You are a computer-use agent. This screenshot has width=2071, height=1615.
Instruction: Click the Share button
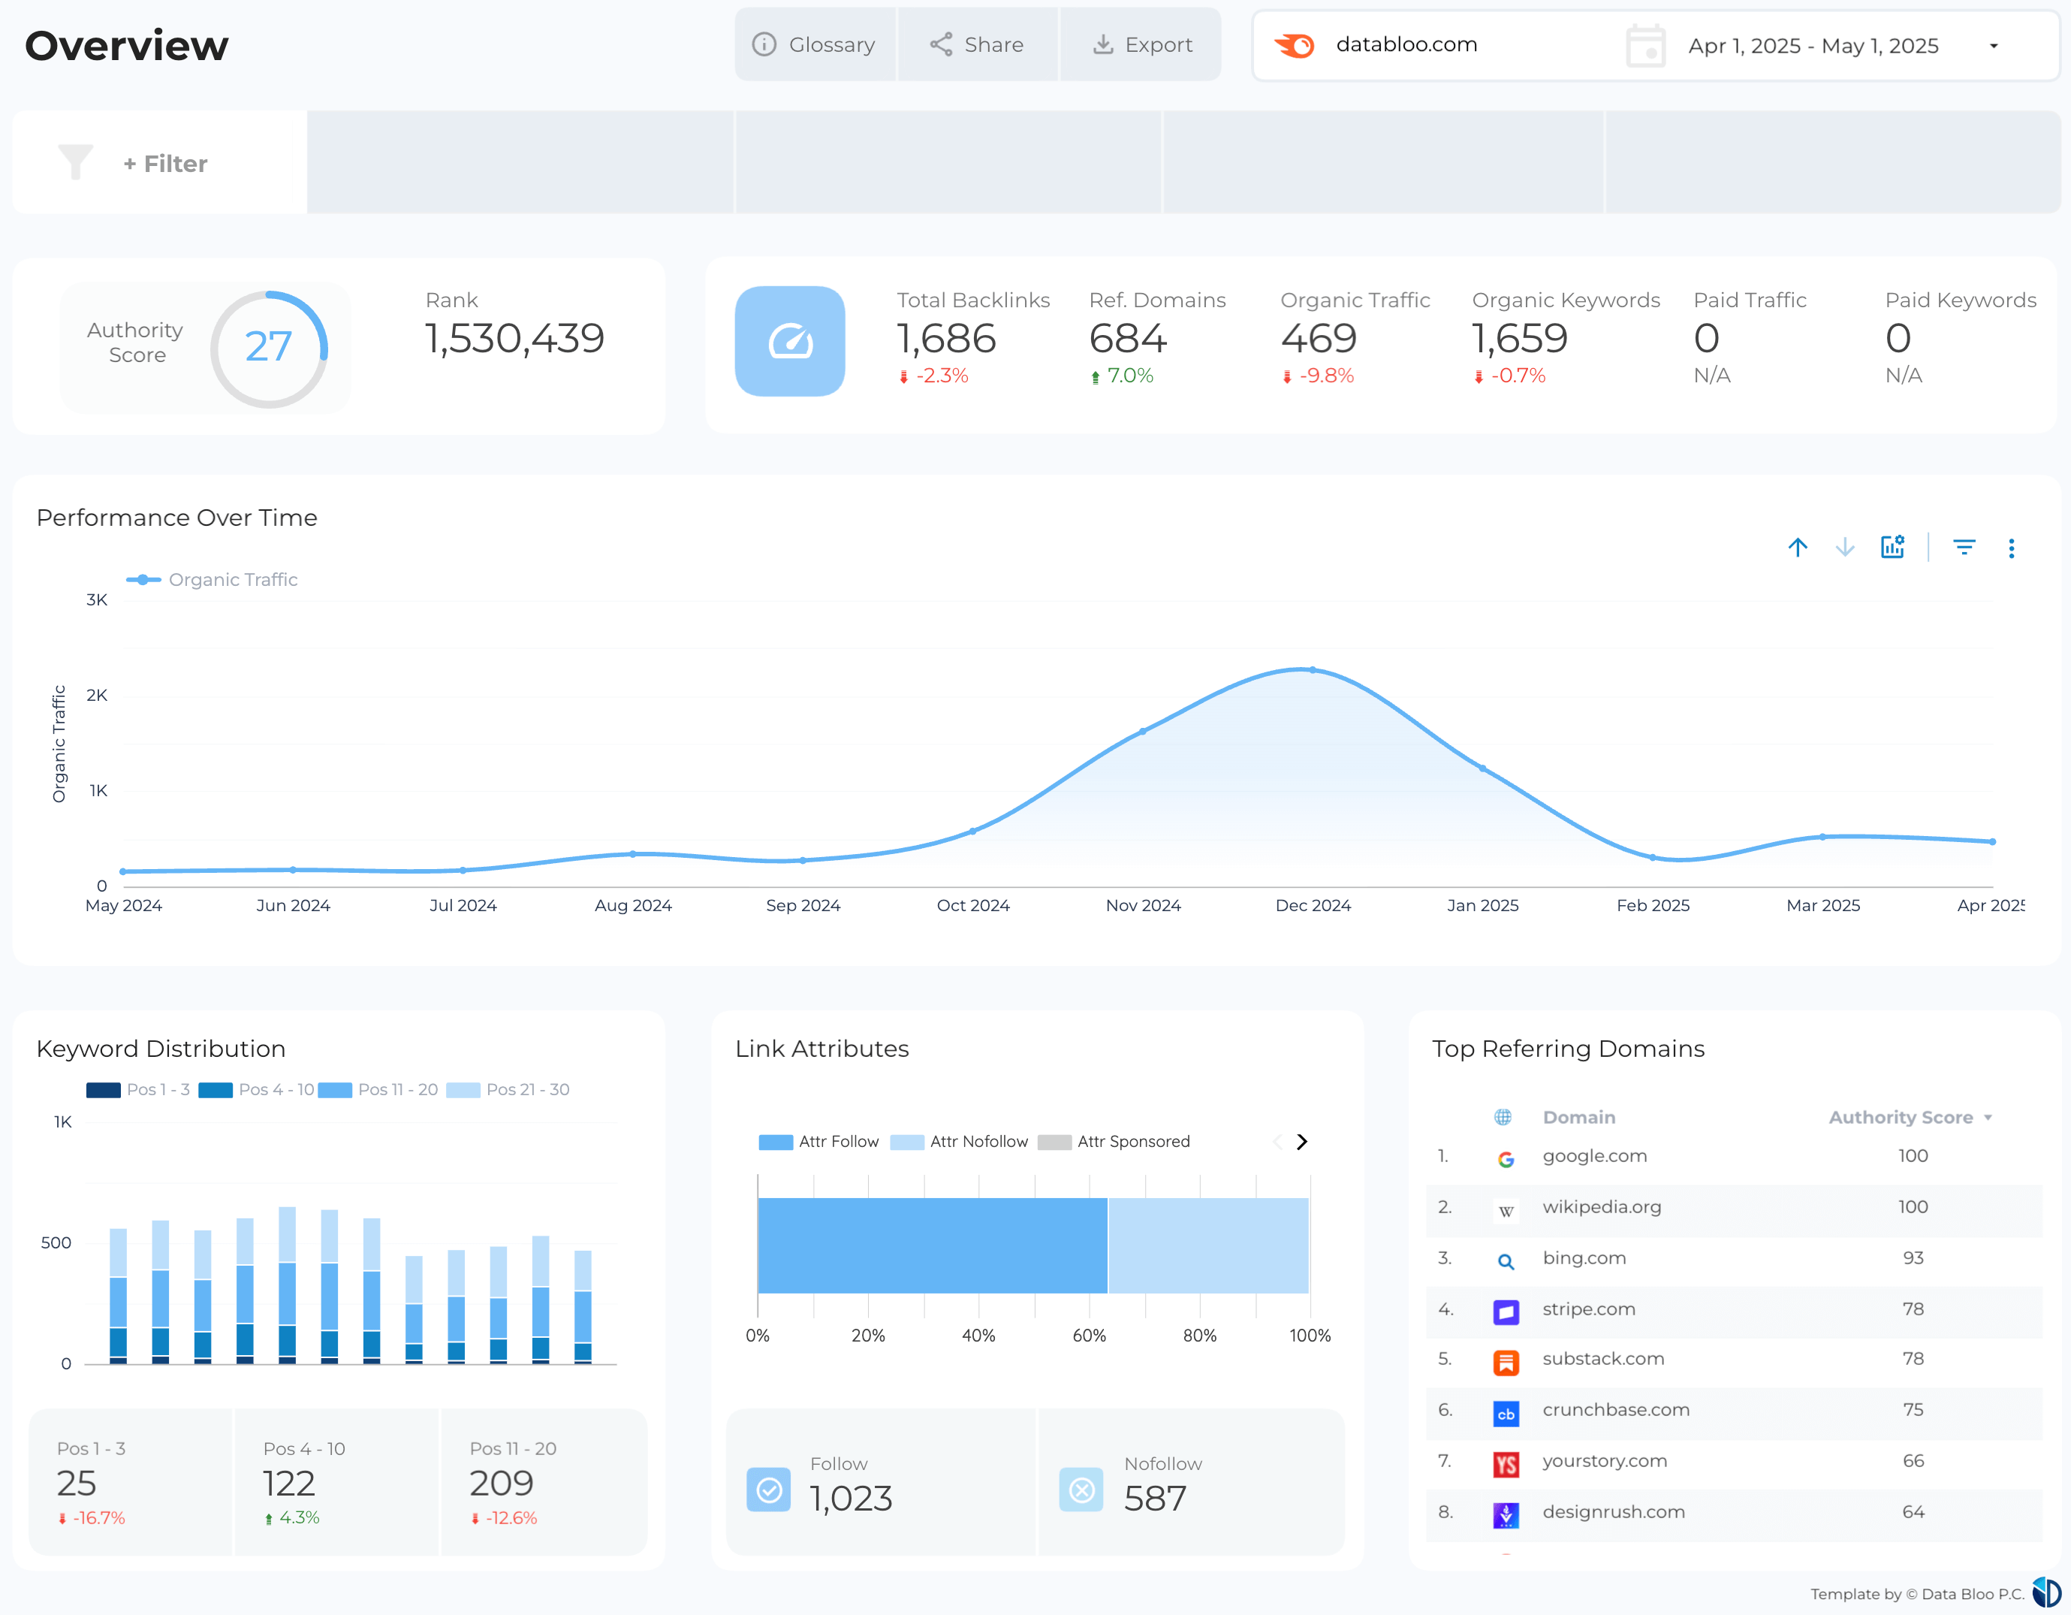(x=978, y=44)
